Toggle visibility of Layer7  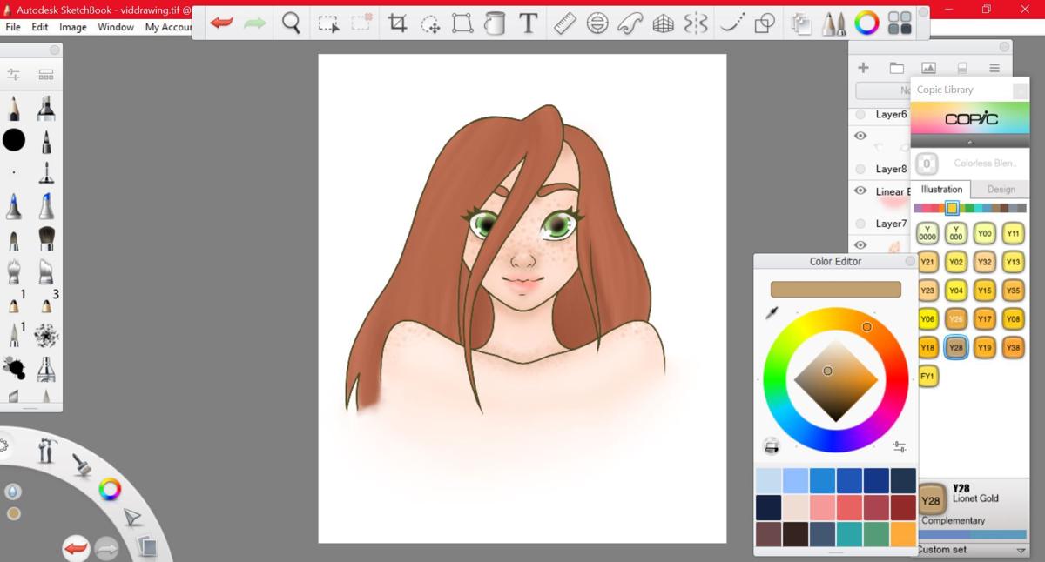pyautogui.click(x=860, y=224)
